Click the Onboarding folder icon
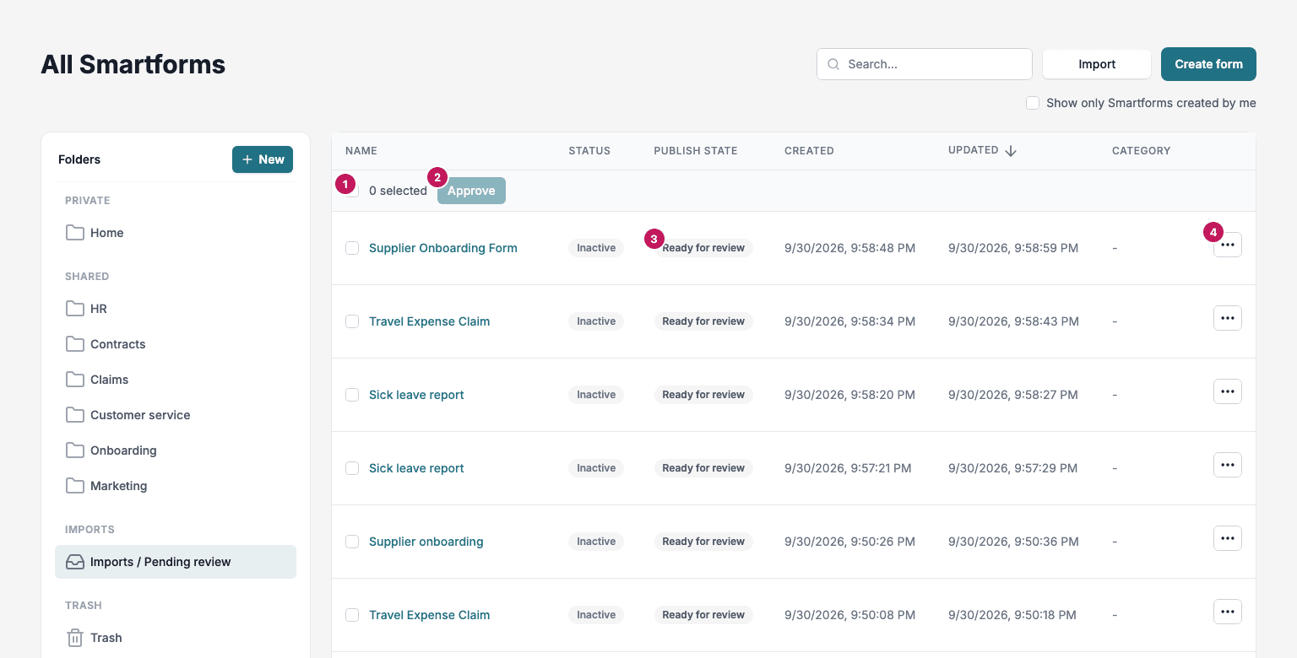 (x=75, y=450)
